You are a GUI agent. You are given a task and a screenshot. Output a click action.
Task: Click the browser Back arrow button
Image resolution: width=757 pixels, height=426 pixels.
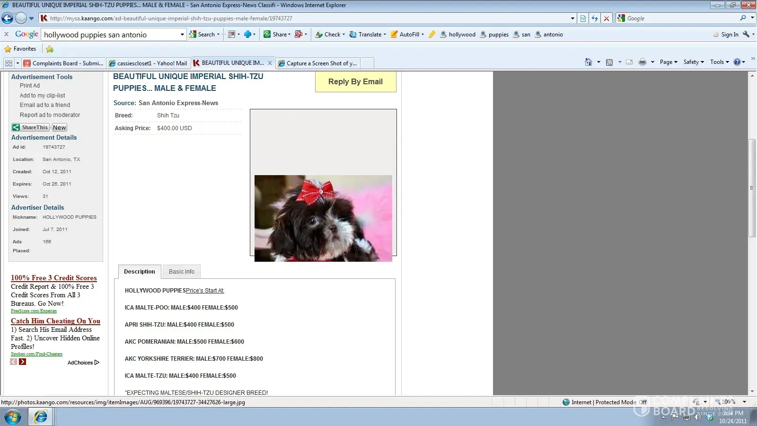click(8, 18)
